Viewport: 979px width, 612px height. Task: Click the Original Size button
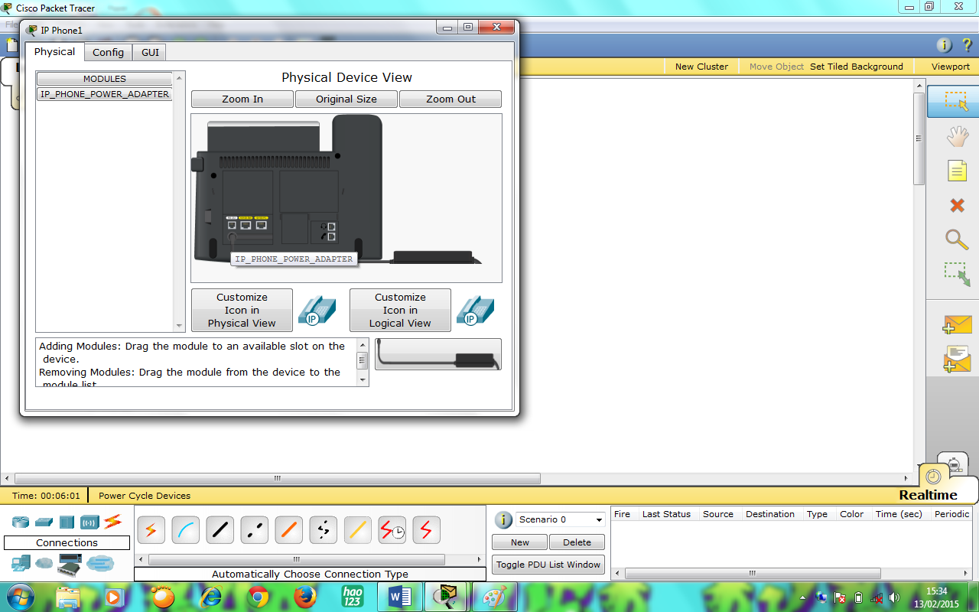click(x=346, y=99)
